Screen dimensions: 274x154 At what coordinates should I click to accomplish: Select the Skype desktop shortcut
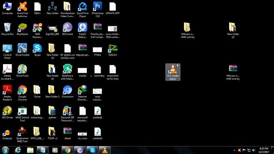point(37,50)
